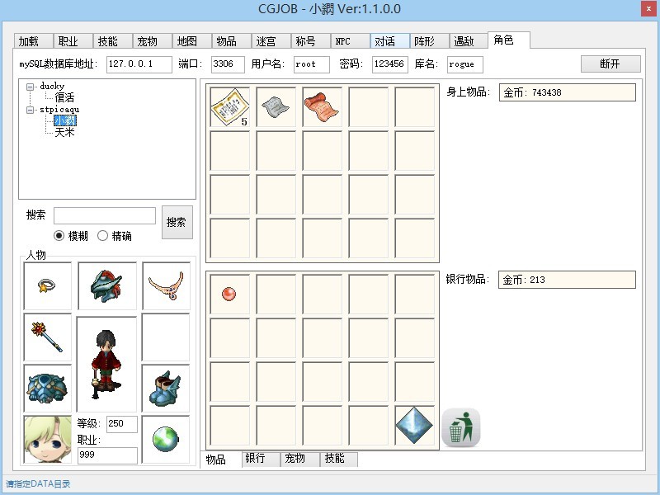Select the blue crystal item in bank
660x495 pixels.
(x=414, y=425)
